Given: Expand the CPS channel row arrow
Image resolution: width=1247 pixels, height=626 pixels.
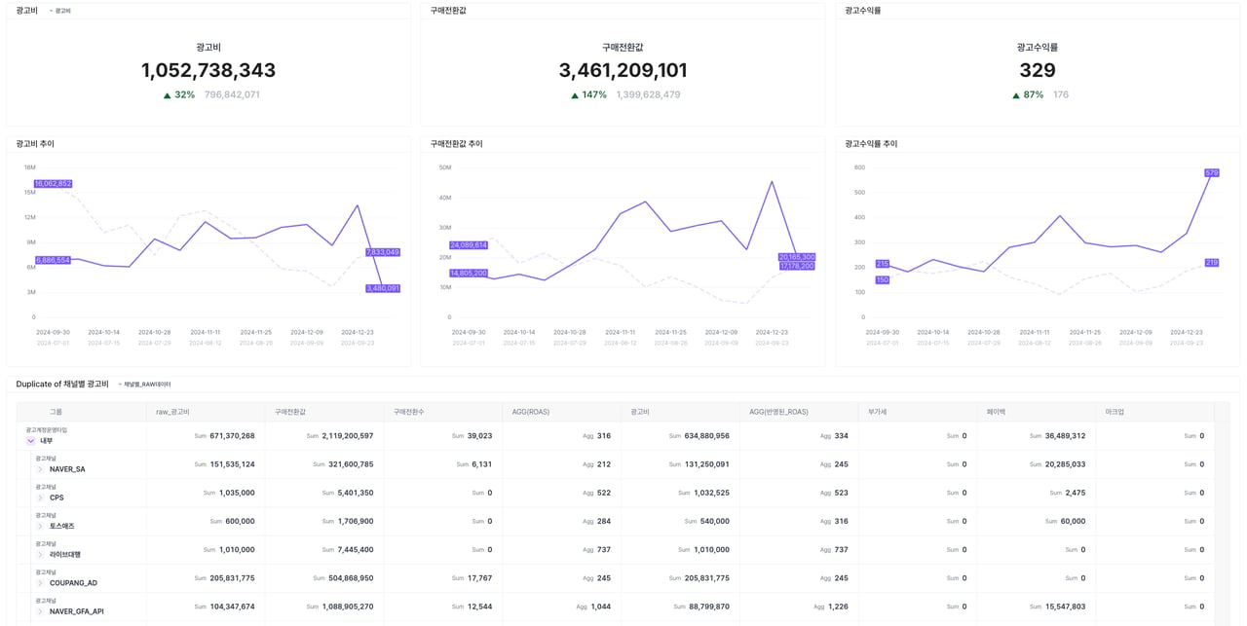Looking at the screenshot, I should (x=40, y=497).
